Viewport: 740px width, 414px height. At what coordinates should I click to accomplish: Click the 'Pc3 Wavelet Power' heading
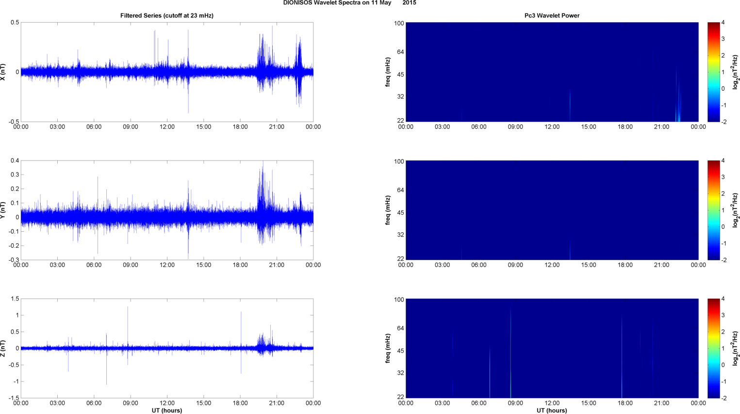pos(552,16)
